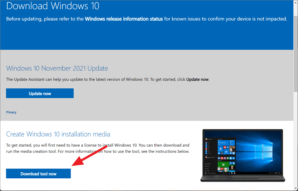Click Download tool now button
This screenshot has width=298, height=191.
(x=38, y=173)
